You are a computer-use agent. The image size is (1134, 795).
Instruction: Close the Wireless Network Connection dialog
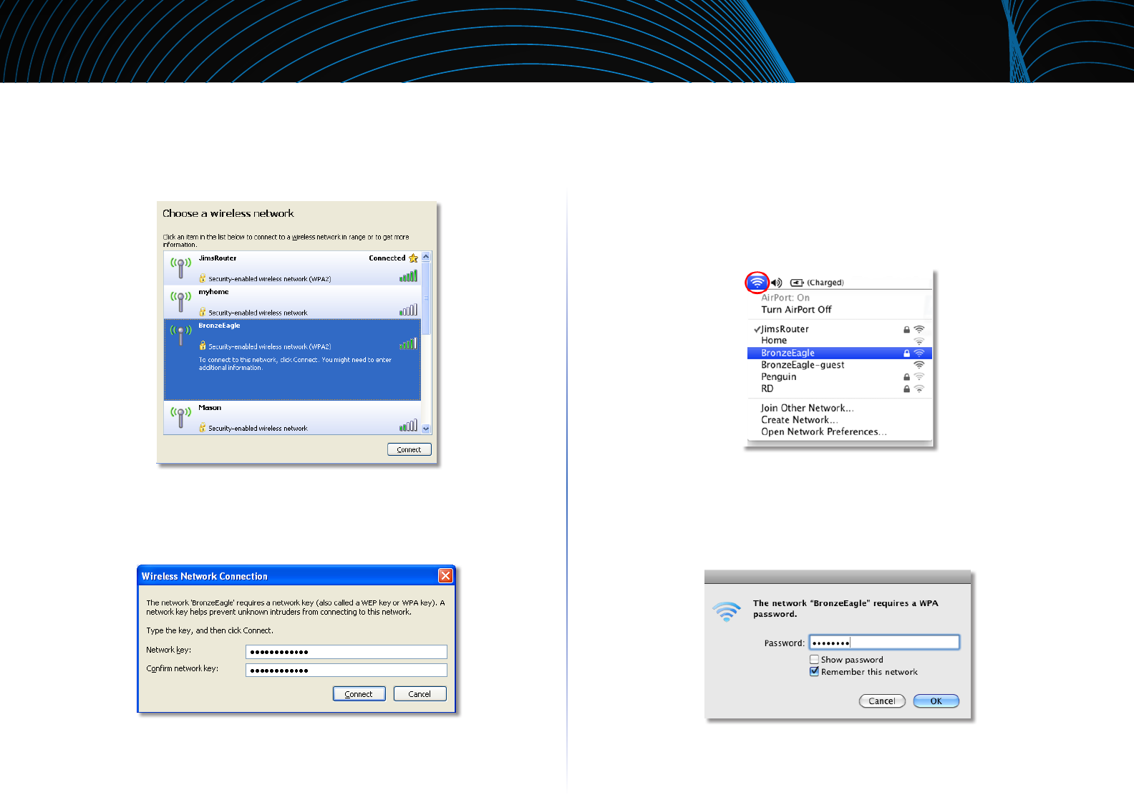445,576
